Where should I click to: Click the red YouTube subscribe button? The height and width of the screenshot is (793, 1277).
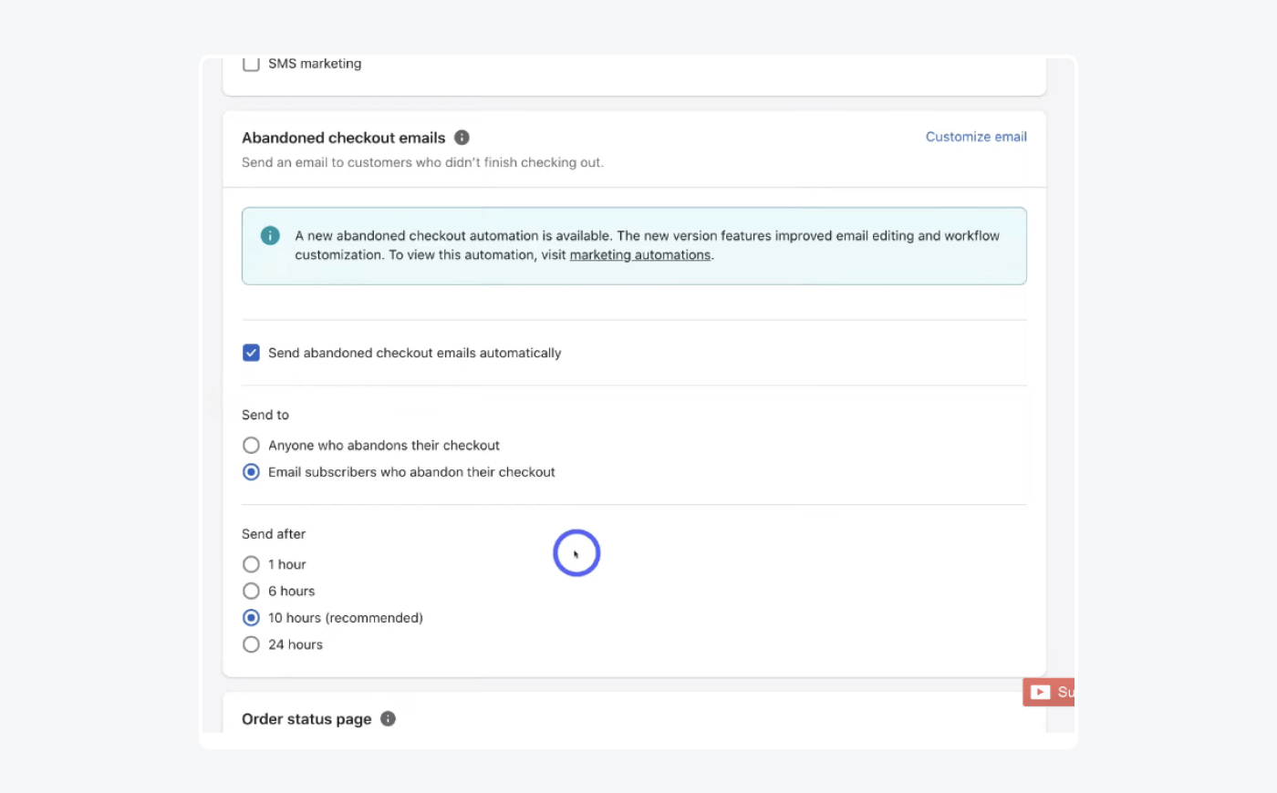pos(1049,692)
